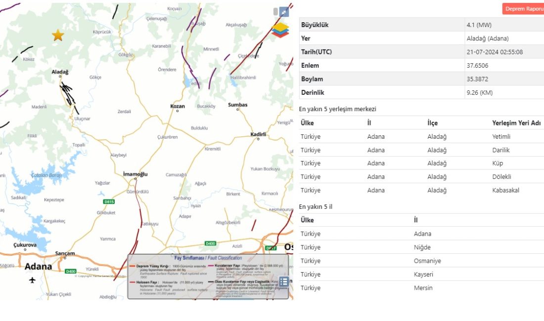Click the Sumbas town label on map
The height and width of the screenshot is (321, 544).
[x=238, y=105]
